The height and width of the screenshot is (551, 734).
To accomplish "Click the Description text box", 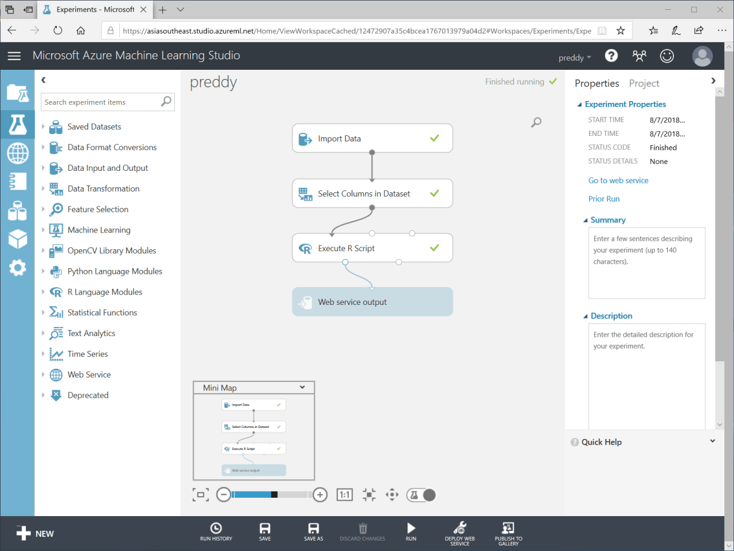I will pyautogui.click(x=647, y=377).
